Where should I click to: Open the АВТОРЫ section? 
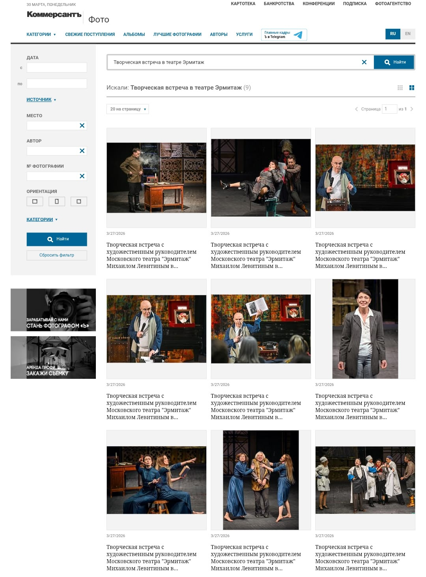click(219, 34)
